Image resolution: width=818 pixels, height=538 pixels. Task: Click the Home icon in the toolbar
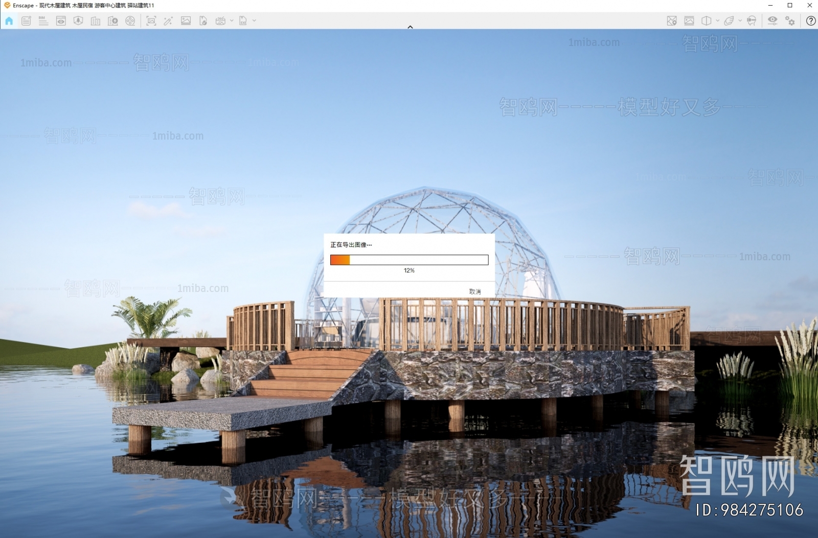9,21
